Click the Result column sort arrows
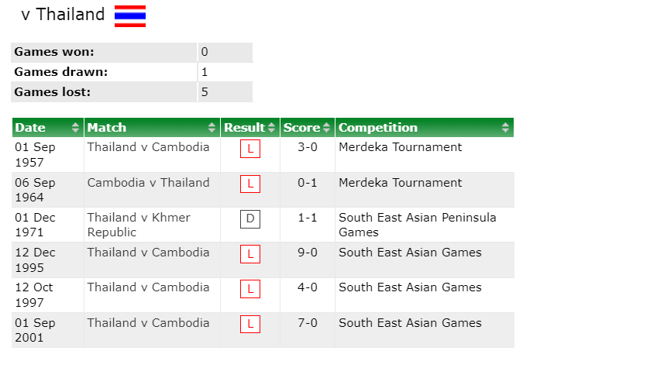The width and height of the screenshot is (664, 392). [x=271, y=127]
